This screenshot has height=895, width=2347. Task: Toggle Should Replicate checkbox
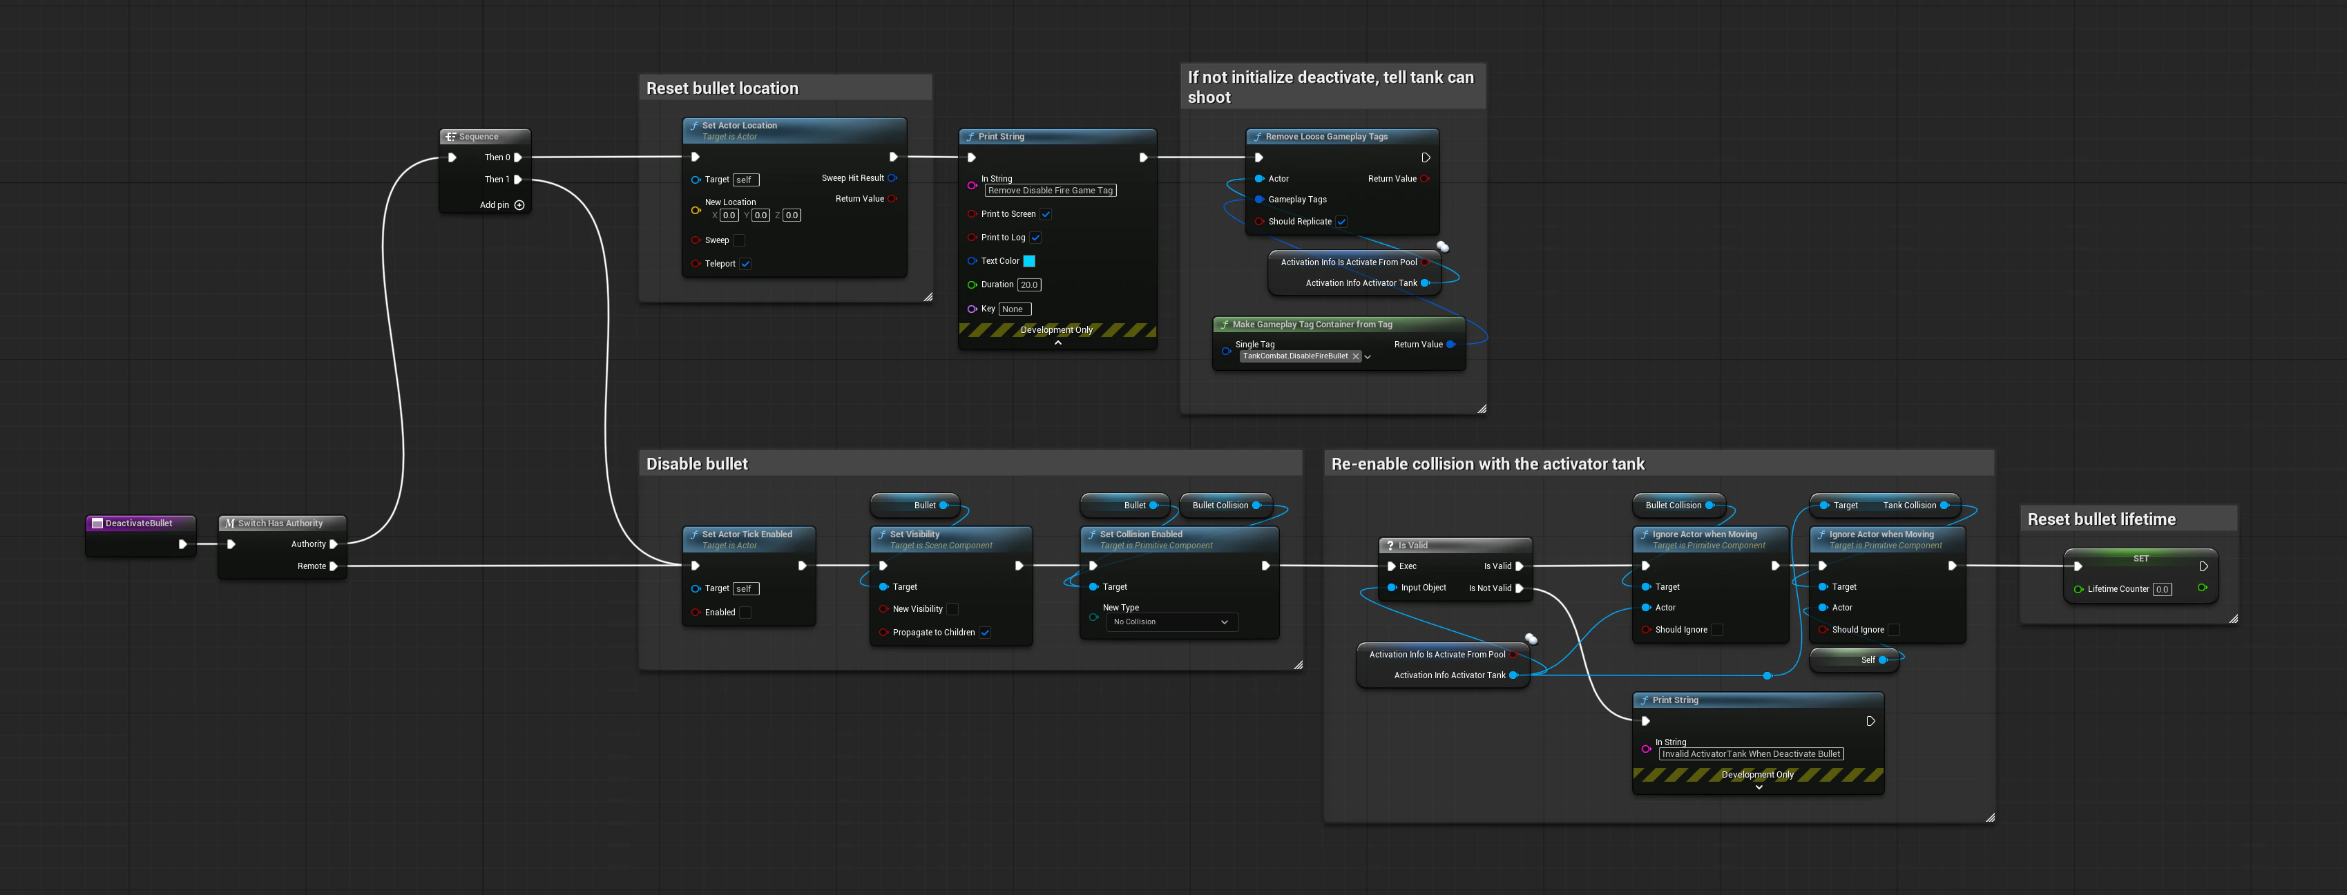(1341, 222)
